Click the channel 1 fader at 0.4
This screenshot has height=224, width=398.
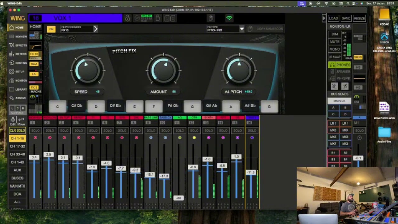[34, 157]
